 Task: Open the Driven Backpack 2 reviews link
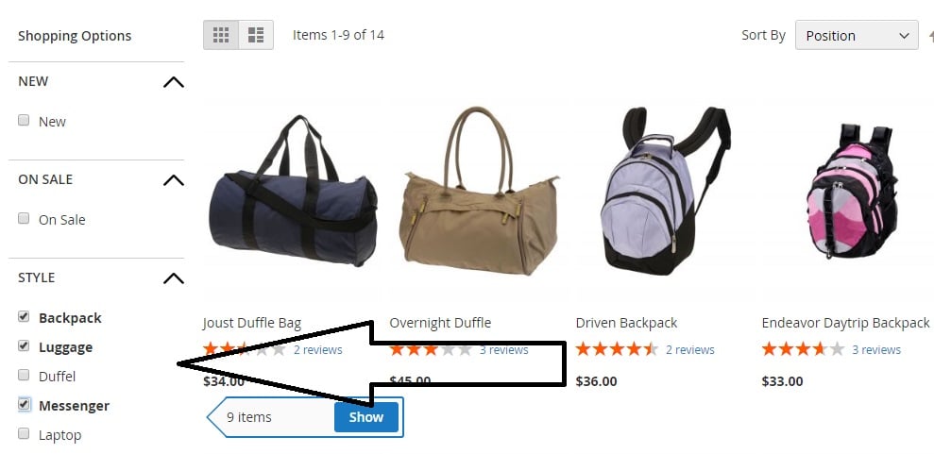pyautogui.click(x=689, y=350)
